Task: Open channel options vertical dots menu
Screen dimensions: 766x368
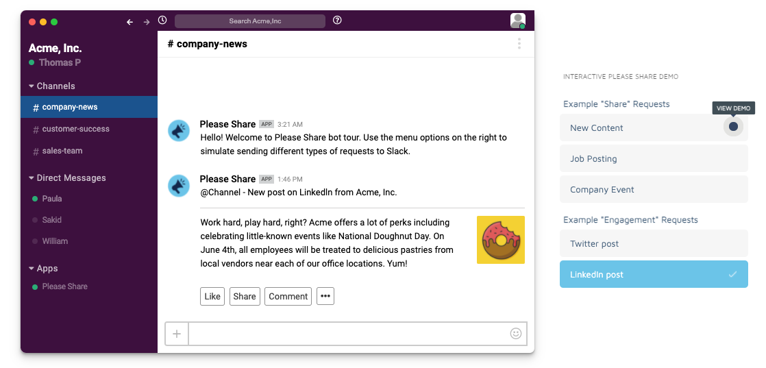Action: pos(519,44)
